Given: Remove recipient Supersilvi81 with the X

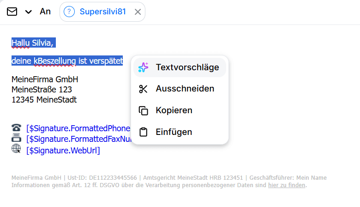Looking at the screenshot, I should click(x=138, y=12).
